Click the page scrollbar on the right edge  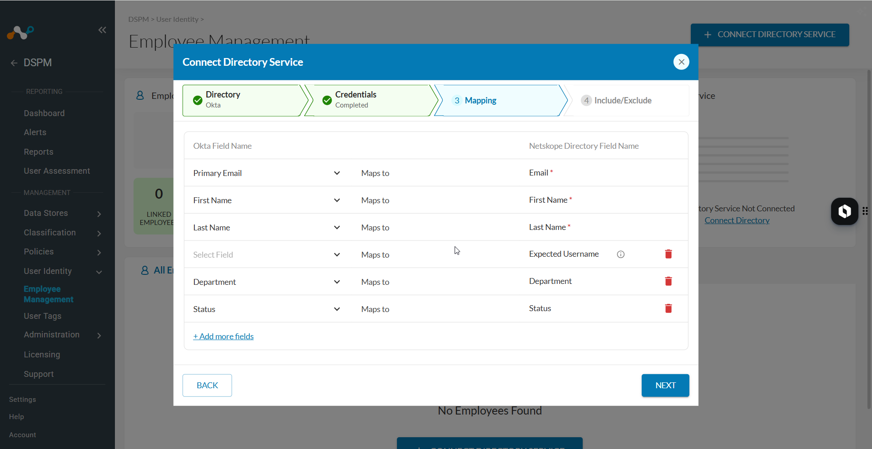[869, 239]
